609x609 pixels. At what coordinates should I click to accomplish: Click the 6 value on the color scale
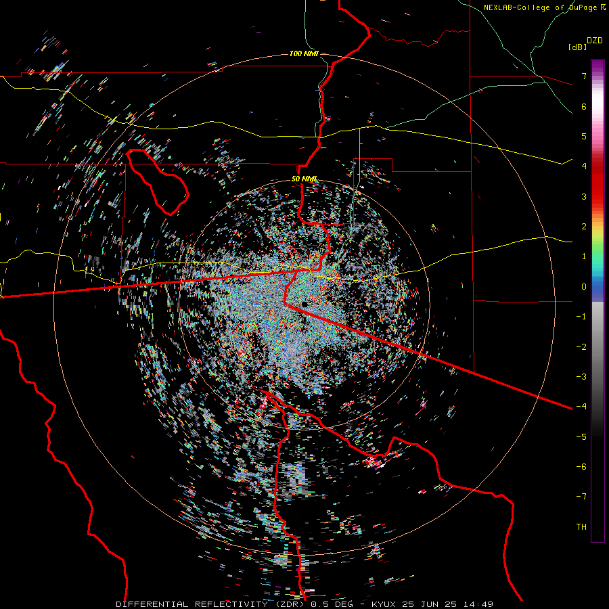tap(584, 106)
